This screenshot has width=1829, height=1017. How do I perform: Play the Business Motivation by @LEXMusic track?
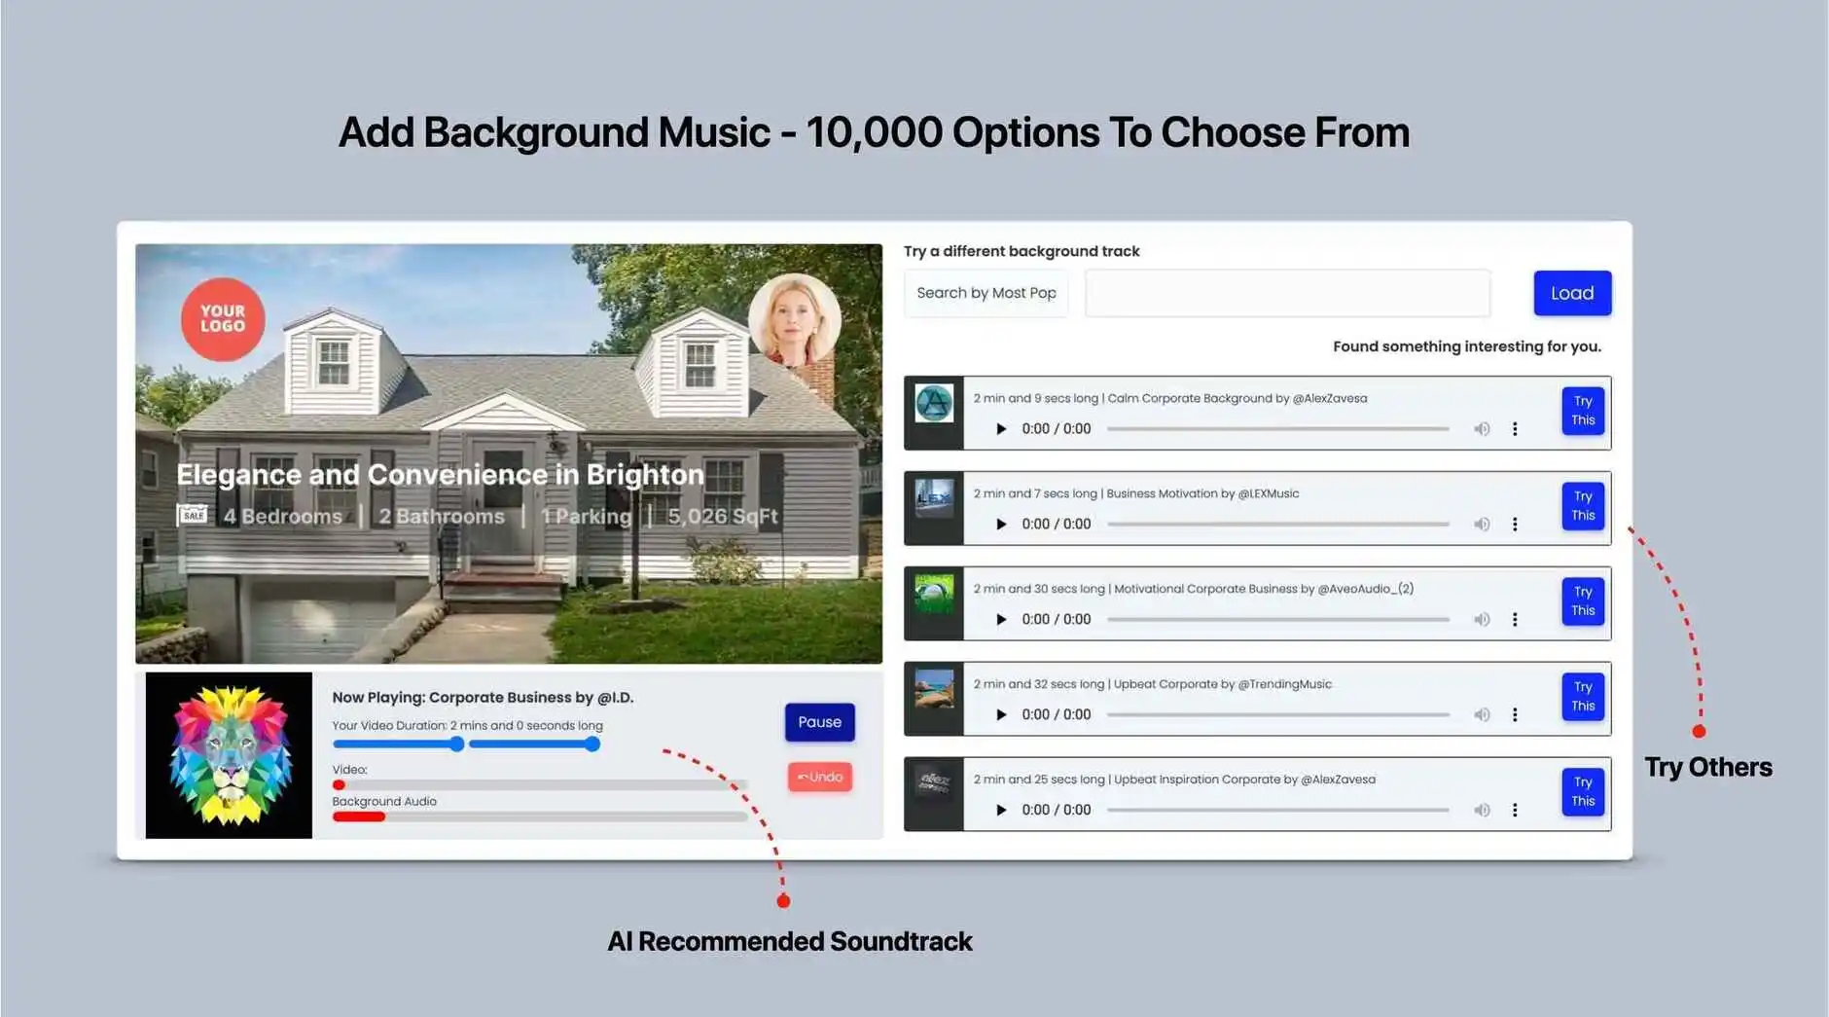pyautogui.click(x=1000, y=524)
